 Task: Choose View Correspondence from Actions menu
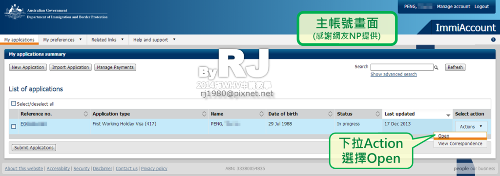pos(460,143)
